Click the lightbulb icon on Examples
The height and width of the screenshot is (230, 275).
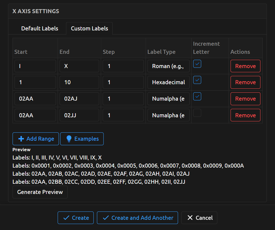(x=69, y=139)
